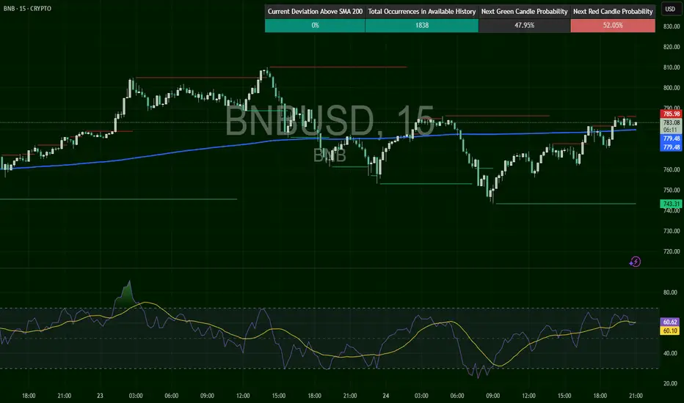The width and height of the screenshot is (684, 403).
Task: Click the 20.00 RSI scale label
Action: [670, 383]
